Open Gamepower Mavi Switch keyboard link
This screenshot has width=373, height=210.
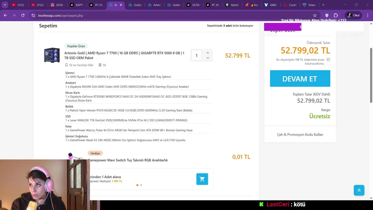128,160
